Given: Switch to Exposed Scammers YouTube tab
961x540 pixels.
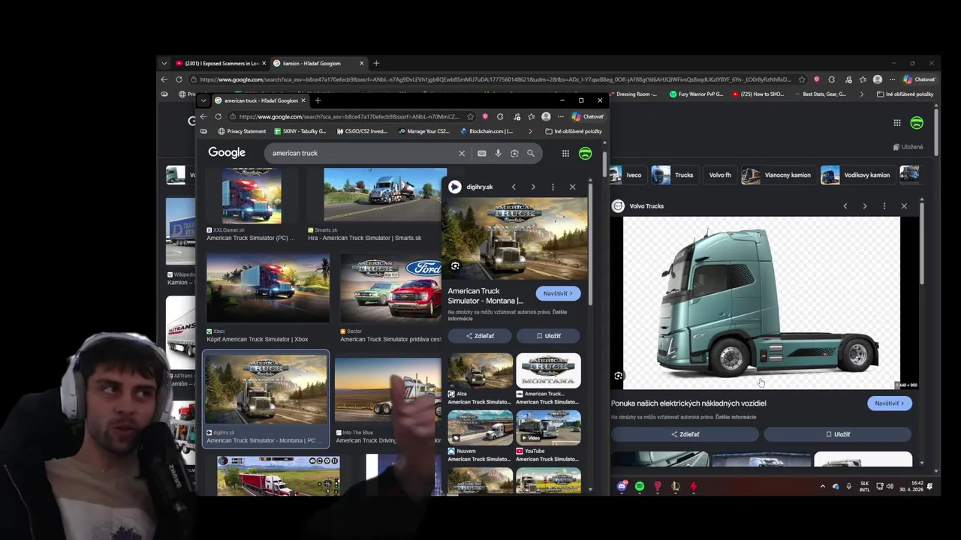Looking at the screenshot, I should tap(221, 63).
